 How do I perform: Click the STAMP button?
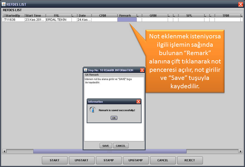tap(109, 160)
